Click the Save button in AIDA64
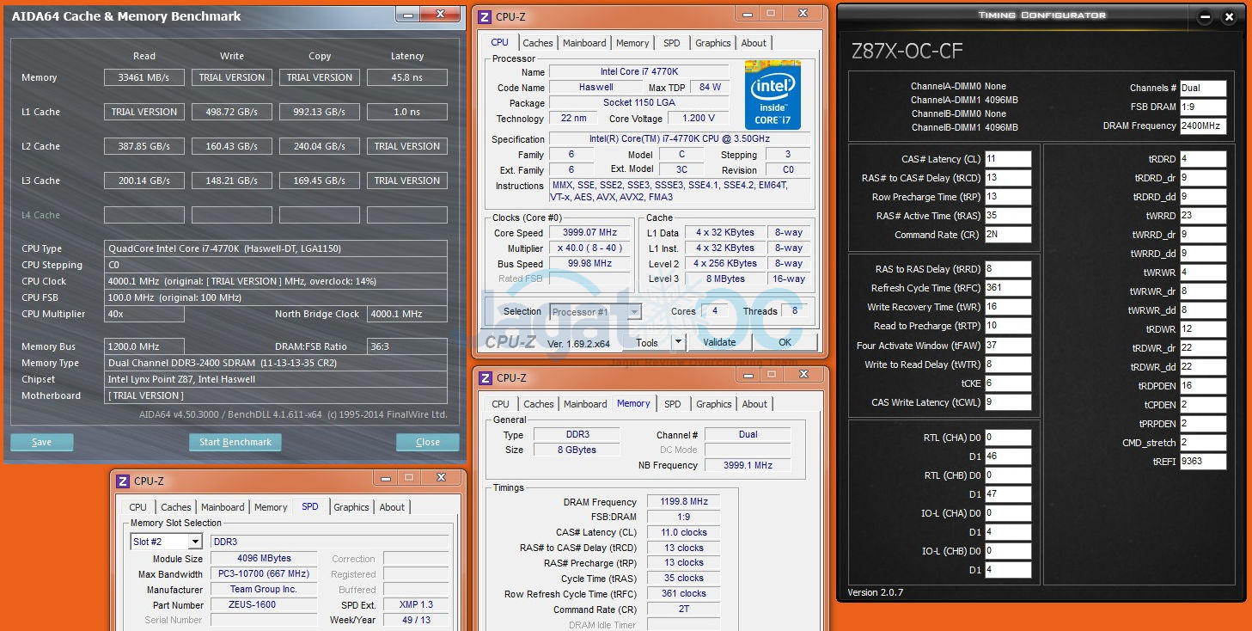The width and height of the screenshot is (1252, 631). pos(41,442)
